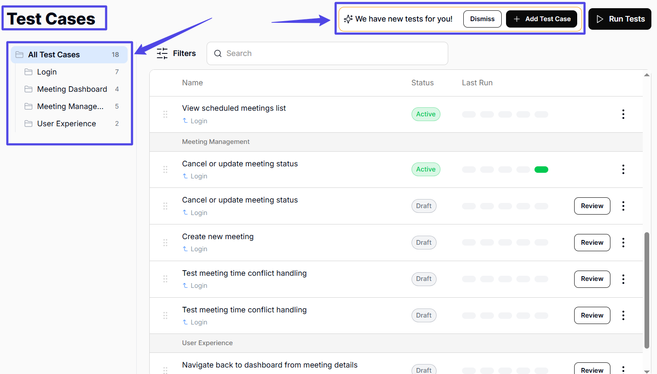Select the Login folder in sidebar
657x374 pixels.
tap(47, 72)
